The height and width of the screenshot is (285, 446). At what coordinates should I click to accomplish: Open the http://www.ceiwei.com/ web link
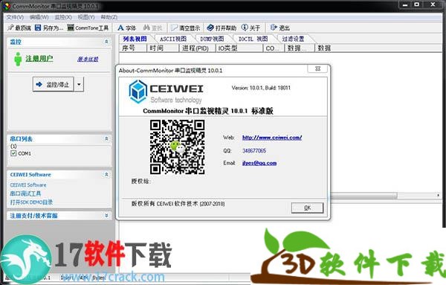[272, 138]
